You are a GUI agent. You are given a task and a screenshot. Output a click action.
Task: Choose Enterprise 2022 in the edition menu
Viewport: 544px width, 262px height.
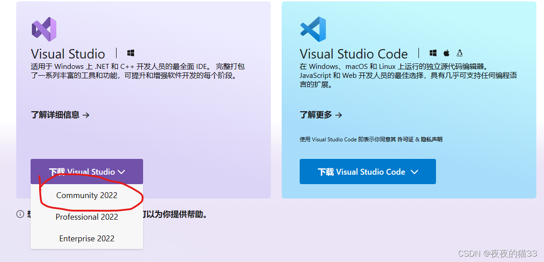point(86,238)
